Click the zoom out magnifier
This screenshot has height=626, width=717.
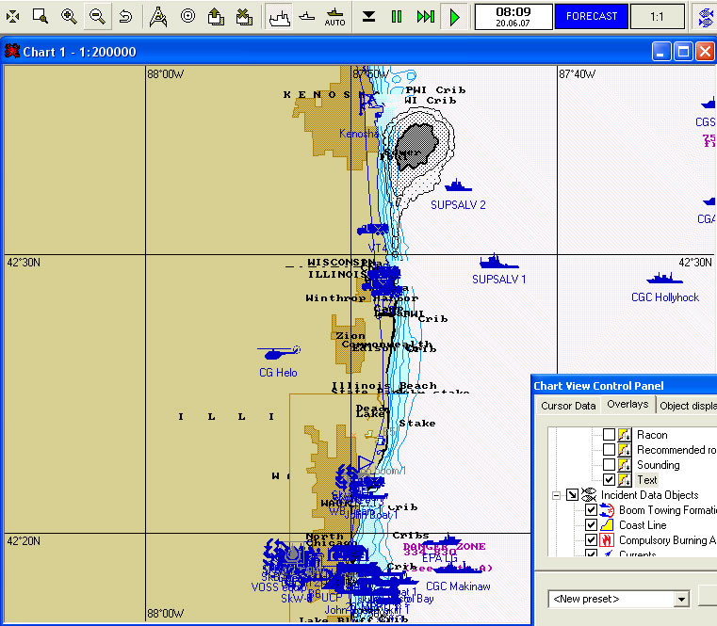click(x=97, y=16)
